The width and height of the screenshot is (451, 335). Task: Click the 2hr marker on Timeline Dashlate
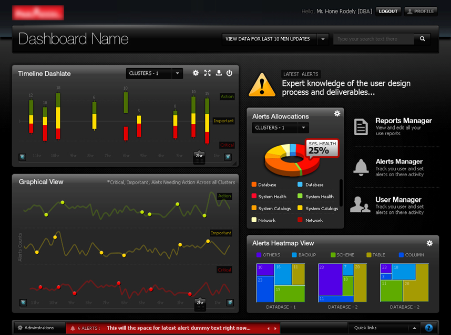click(x=199, y=156)
